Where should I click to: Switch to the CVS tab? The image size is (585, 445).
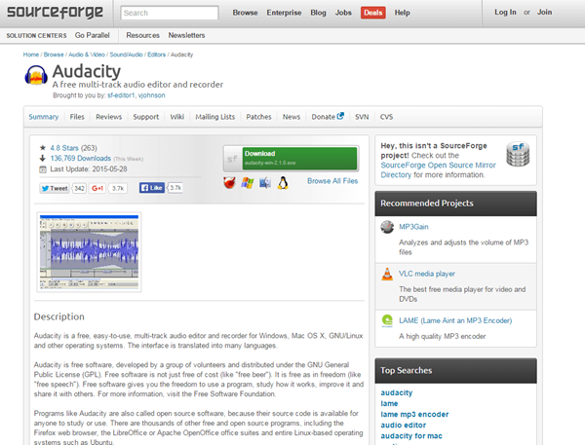[386, 117]
